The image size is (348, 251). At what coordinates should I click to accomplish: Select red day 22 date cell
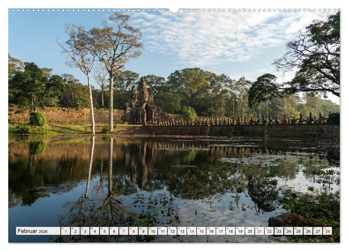click(269, 231)
